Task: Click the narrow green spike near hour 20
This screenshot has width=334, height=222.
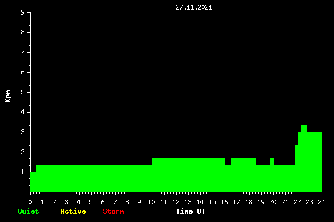Action: 272,162
